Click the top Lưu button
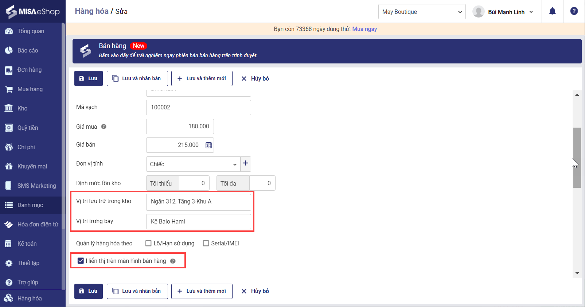The width and height of the screenshot is (585, 307). pyautogui.click(x=89, y=78)
